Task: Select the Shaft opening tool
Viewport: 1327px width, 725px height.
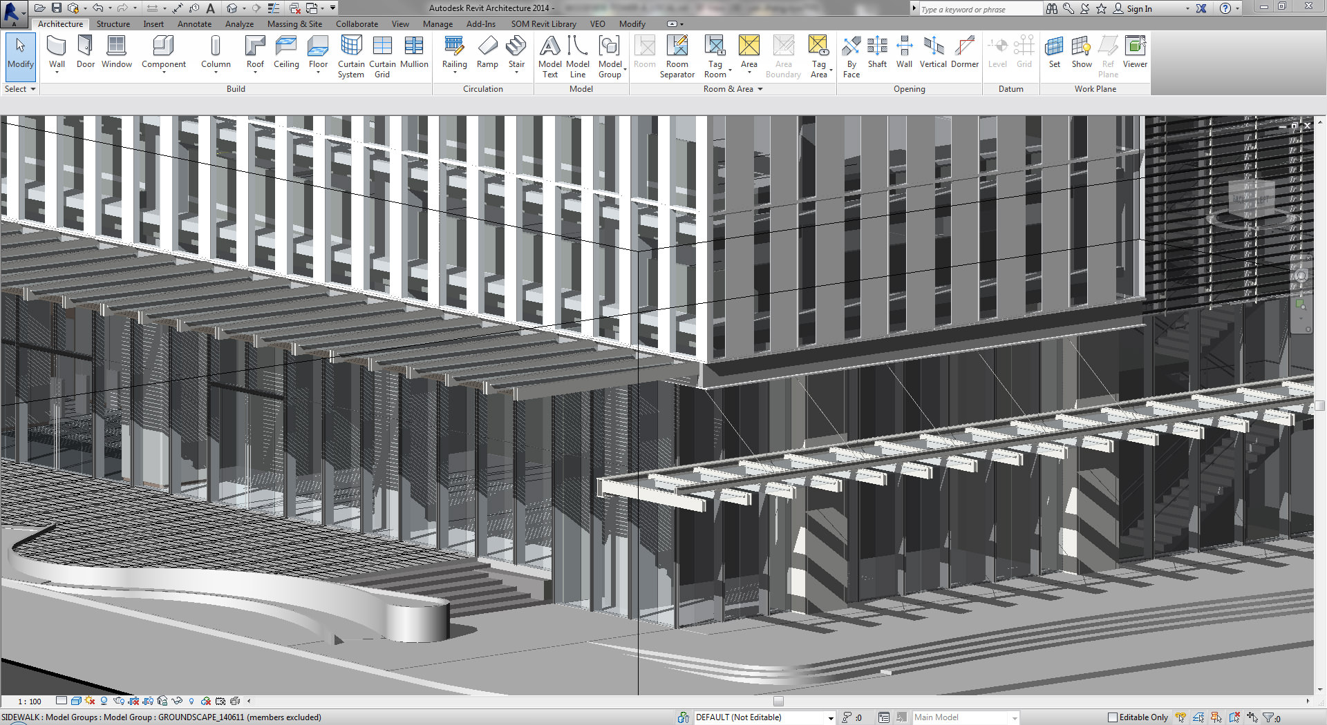Action: pyautogui.click(x=877, y=53)
